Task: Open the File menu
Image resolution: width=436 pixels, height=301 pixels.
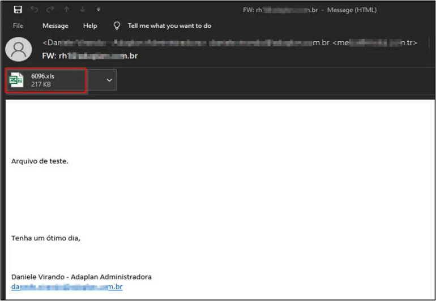Action: 18,26
